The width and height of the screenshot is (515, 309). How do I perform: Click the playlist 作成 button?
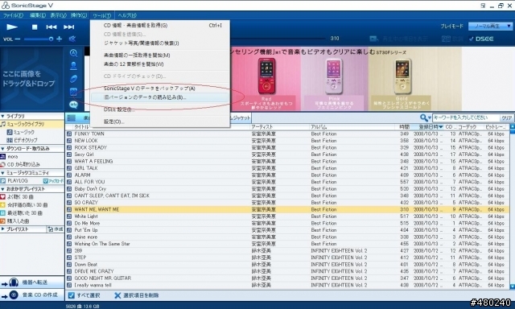coord(56,229)
